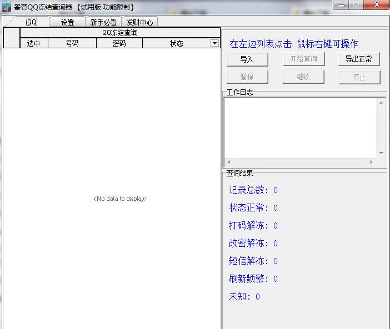Click the 改密解冻 count label
This screenshot has width=390, height=329.
[x=253, y=243]
